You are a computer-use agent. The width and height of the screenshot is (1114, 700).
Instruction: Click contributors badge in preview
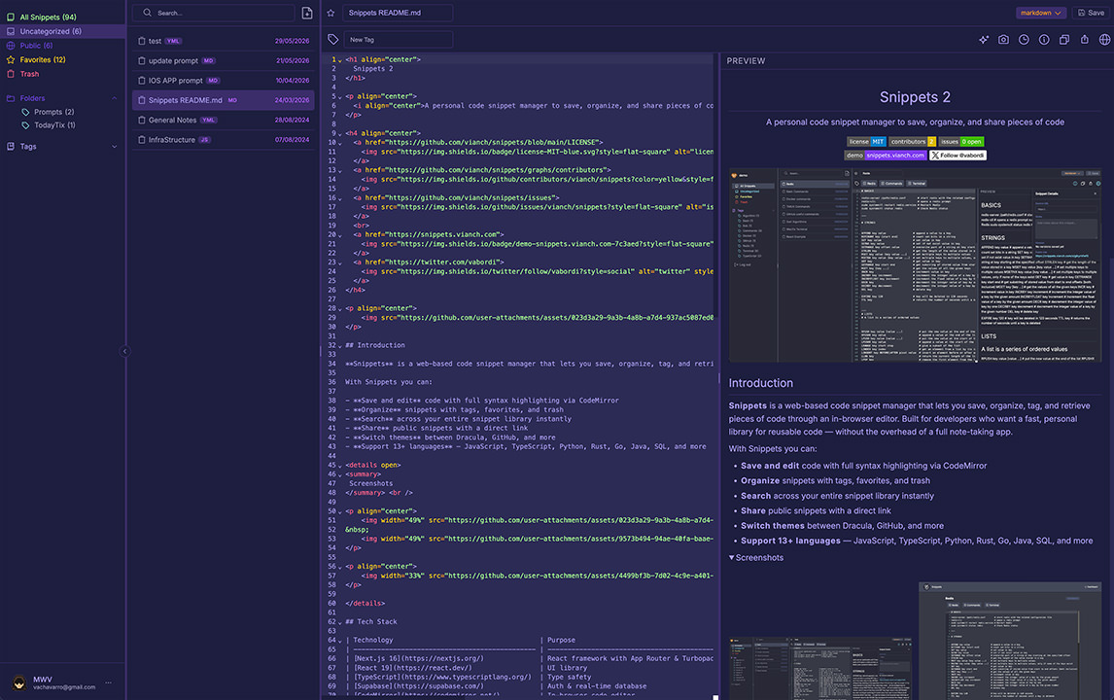(x=912, y=141)
